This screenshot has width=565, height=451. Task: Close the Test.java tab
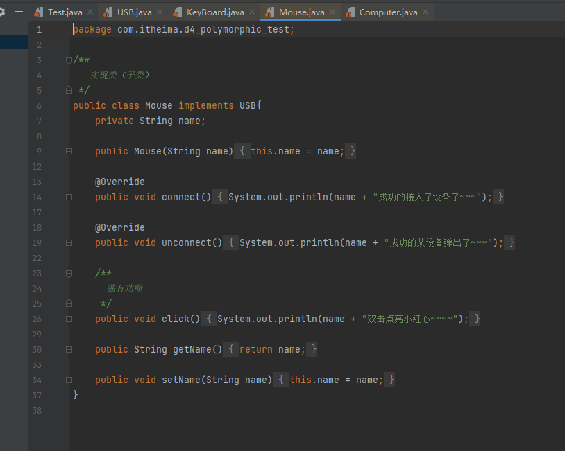[90, 12]
